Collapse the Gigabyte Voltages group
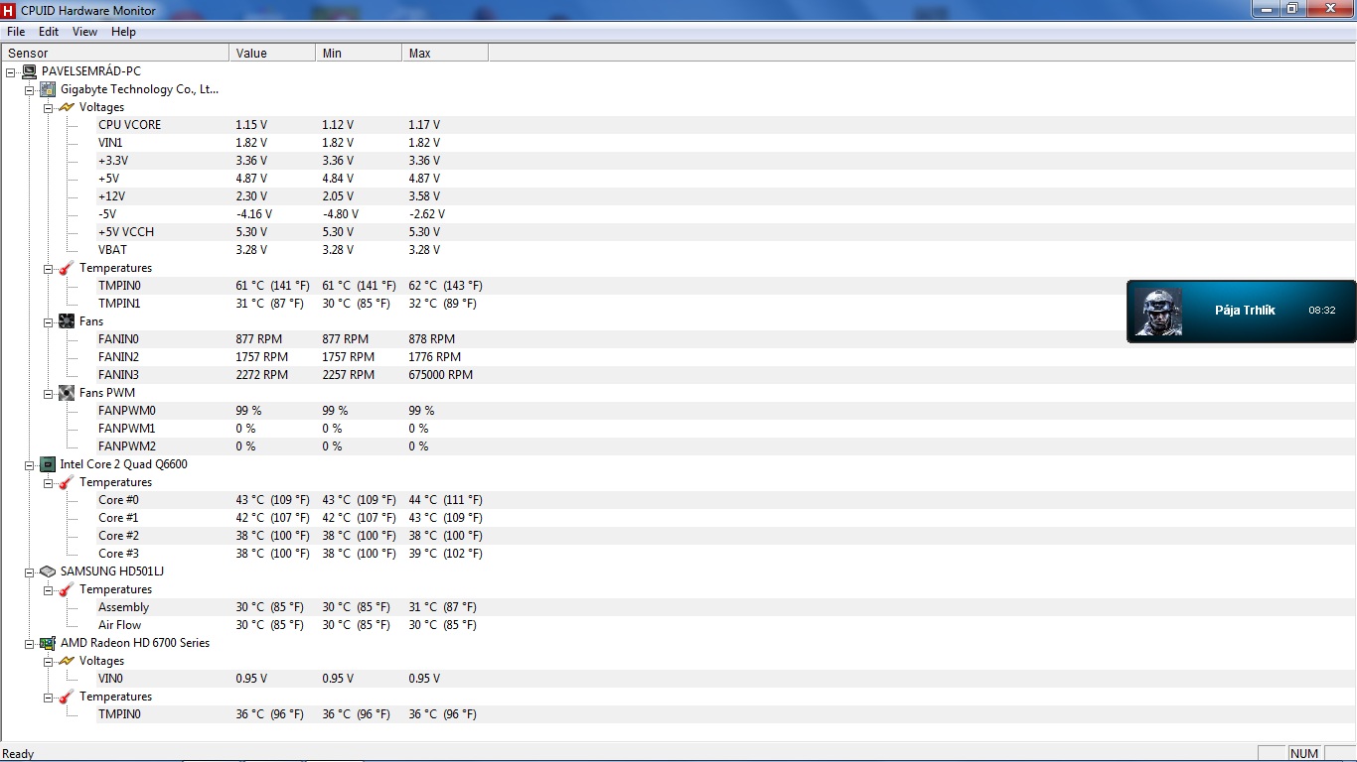Screen dimensions: 1357x762 coord(49,107)
